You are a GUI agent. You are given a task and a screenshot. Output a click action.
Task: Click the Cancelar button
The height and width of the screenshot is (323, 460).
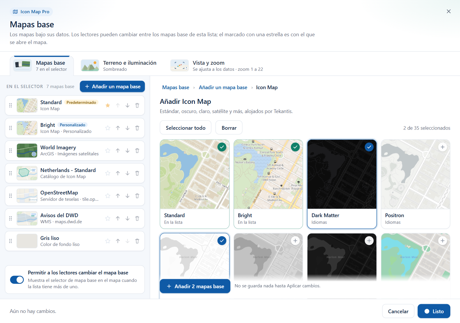[x=398, y=311]
